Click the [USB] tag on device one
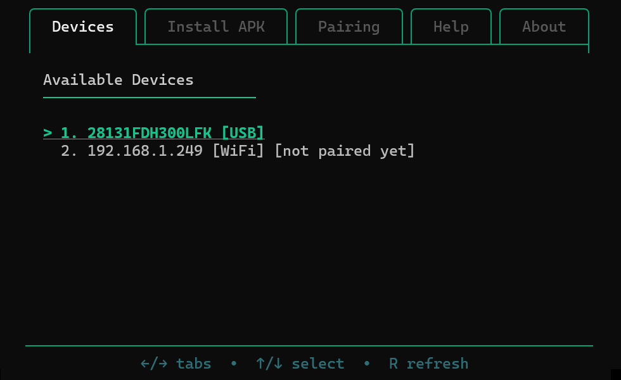621x380 pixels. tap(243, 133)
